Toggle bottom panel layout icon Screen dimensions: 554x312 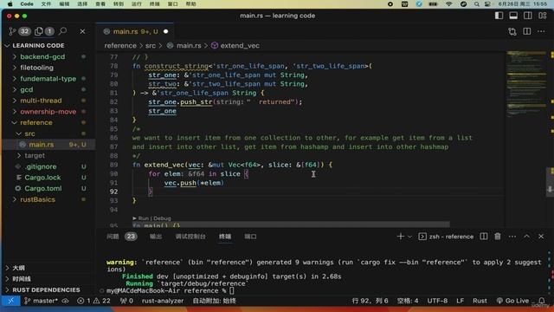coord(513,16)
